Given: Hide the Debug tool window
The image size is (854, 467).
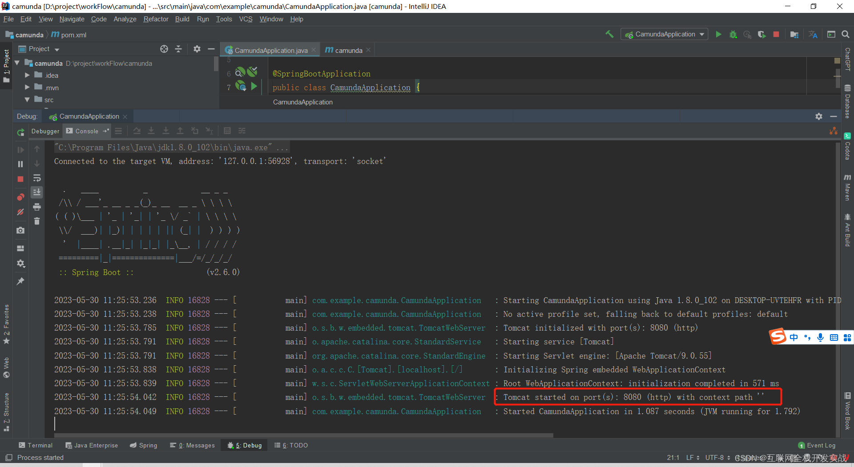Looking at the screenshot, I should [x=834, y=116].
